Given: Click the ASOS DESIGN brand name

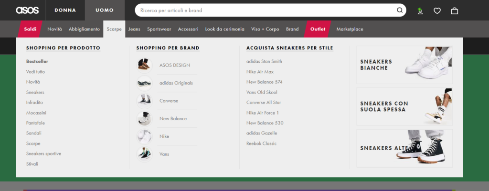Looking at the screenshot, I should coord(175,66).
